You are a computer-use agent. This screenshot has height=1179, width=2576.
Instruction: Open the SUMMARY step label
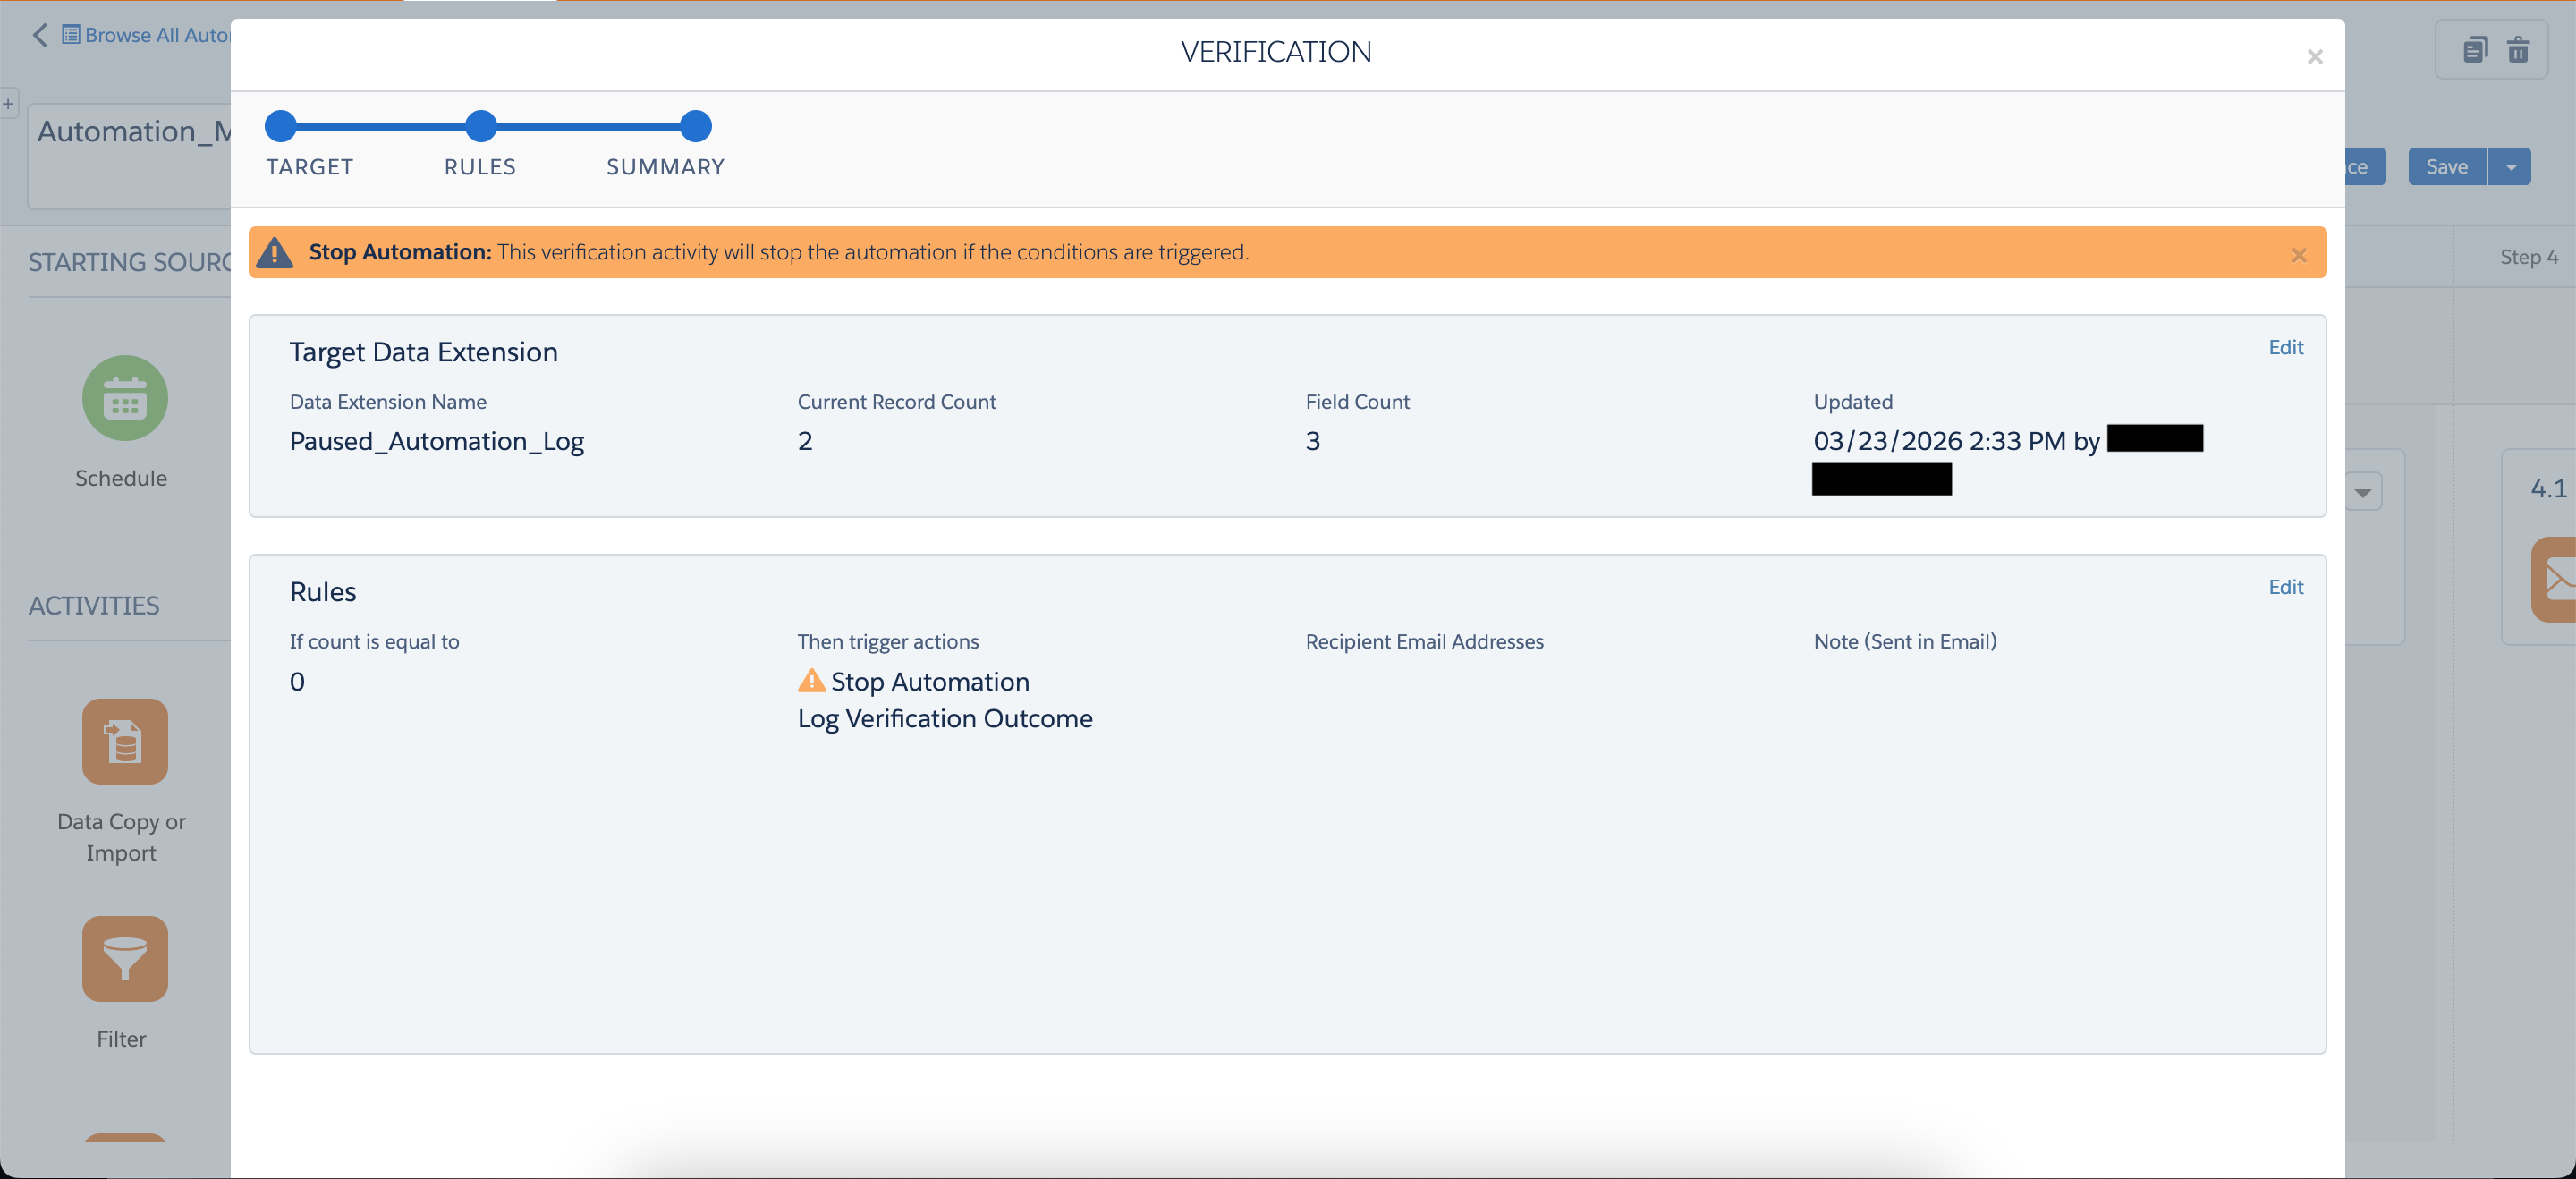(x=665, y=167)
